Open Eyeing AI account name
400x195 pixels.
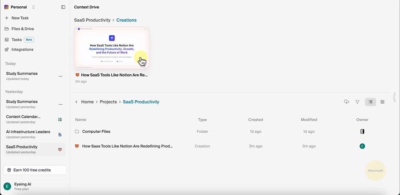pyautogui.click(x=23, y=184)
